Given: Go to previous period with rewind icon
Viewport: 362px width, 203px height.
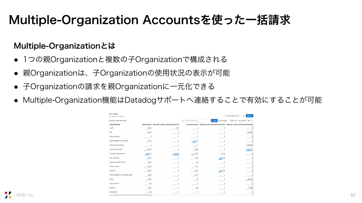Looking at the screenshot, I should click(x=249, y=121).
